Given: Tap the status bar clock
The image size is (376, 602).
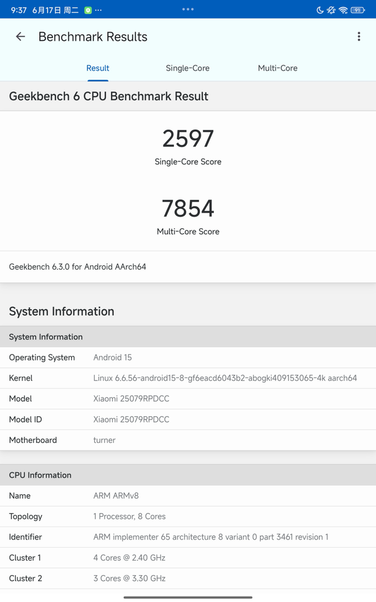Looking at the screenshot, I should [x=19, y=10].
